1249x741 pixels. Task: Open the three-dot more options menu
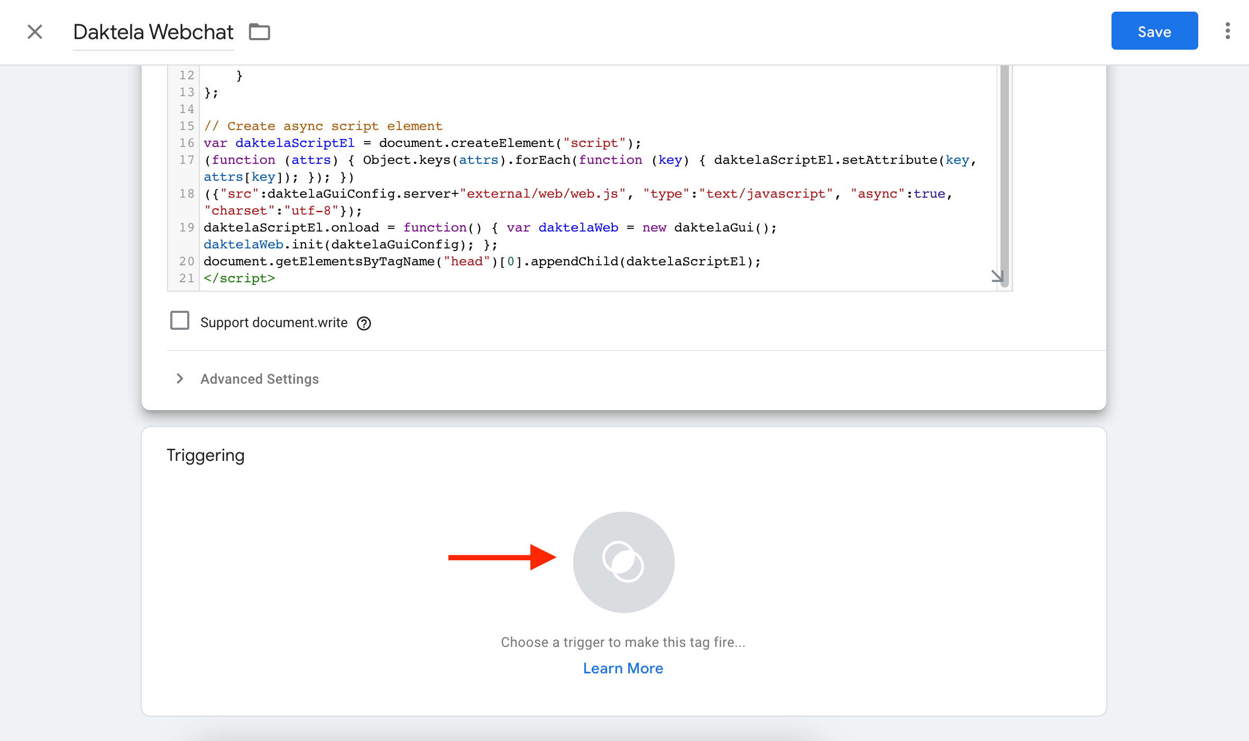[1227, 31]
